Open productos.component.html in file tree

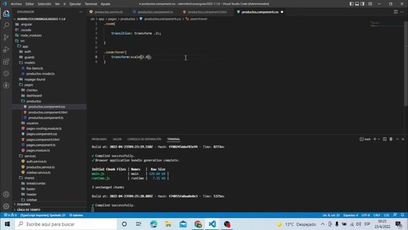pos(48,112)
